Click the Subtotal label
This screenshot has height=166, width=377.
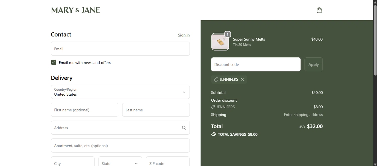tap(218, 93)
